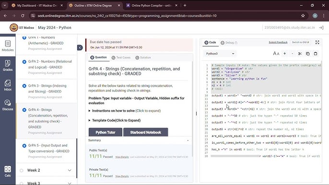The height and width of the screenshot is (185, 329).
Task: Click the Python Tutor button
Action: pyautogui.click(x=106, y=132)
